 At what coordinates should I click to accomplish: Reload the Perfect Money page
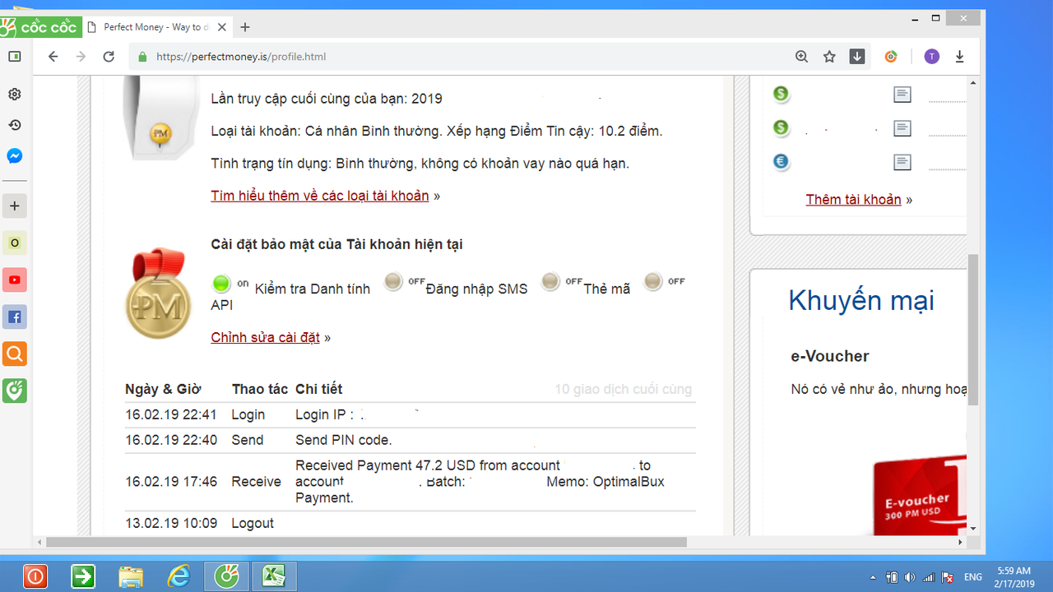click(109, 57)
